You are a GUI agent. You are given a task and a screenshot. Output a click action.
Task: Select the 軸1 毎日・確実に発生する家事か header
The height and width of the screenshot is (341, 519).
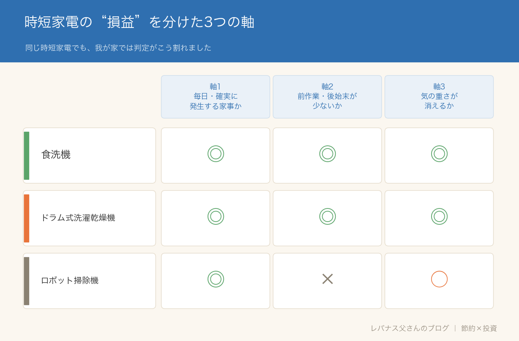pyautogui.click(x=216, y=97)
